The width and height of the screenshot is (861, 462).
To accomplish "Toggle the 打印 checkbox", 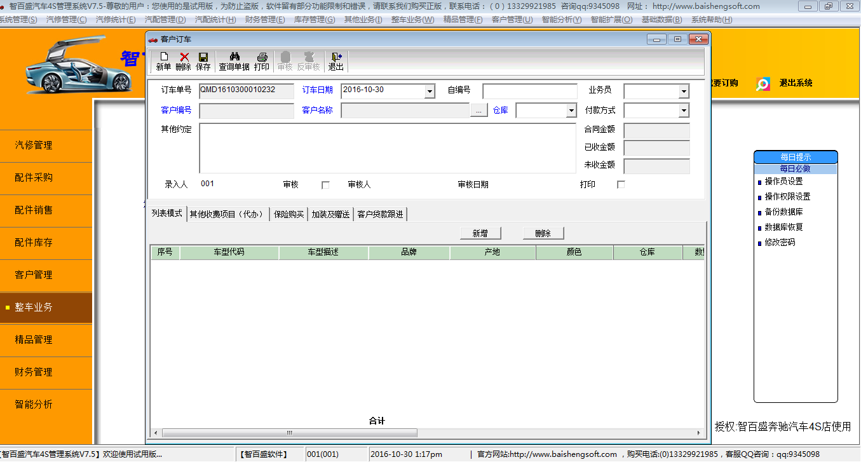I will (x=621, y=185).
